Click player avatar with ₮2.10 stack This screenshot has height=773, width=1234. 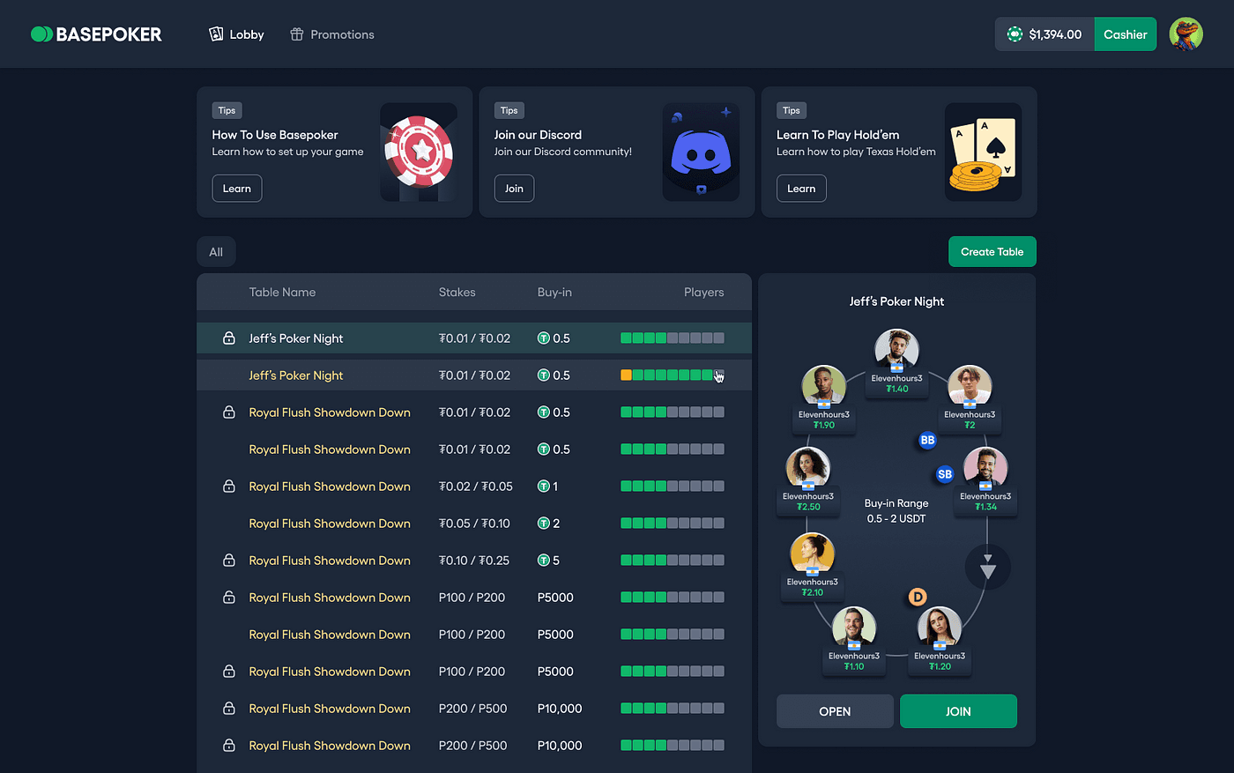click(x=813, y=554)
